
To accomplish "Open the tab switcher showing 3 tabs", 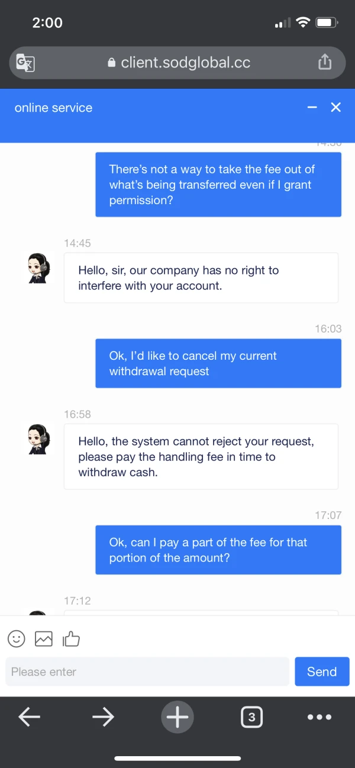I will (x=251, y=717).
